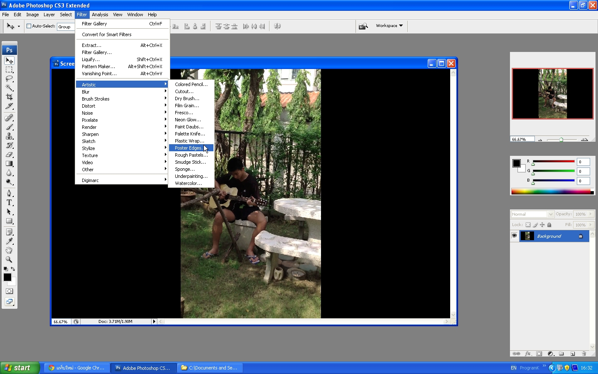
Task: Open Create adjustment layer dropdown
Action: [x=551, y=354]
